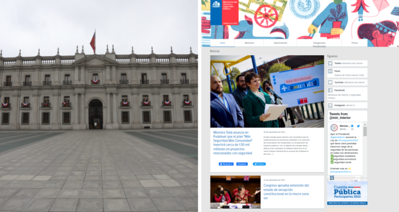Open the Ministerio navigation tab
The image size is (399, 212).
point(250,43)
